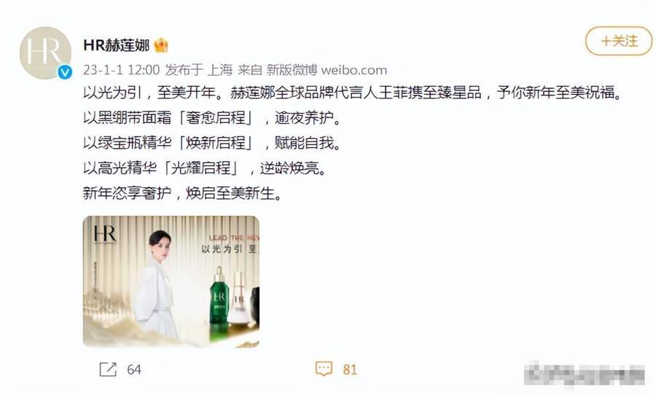Click the 高光精华 text line
The width and height of the screenshot is (656, 395).
point(205,168)
